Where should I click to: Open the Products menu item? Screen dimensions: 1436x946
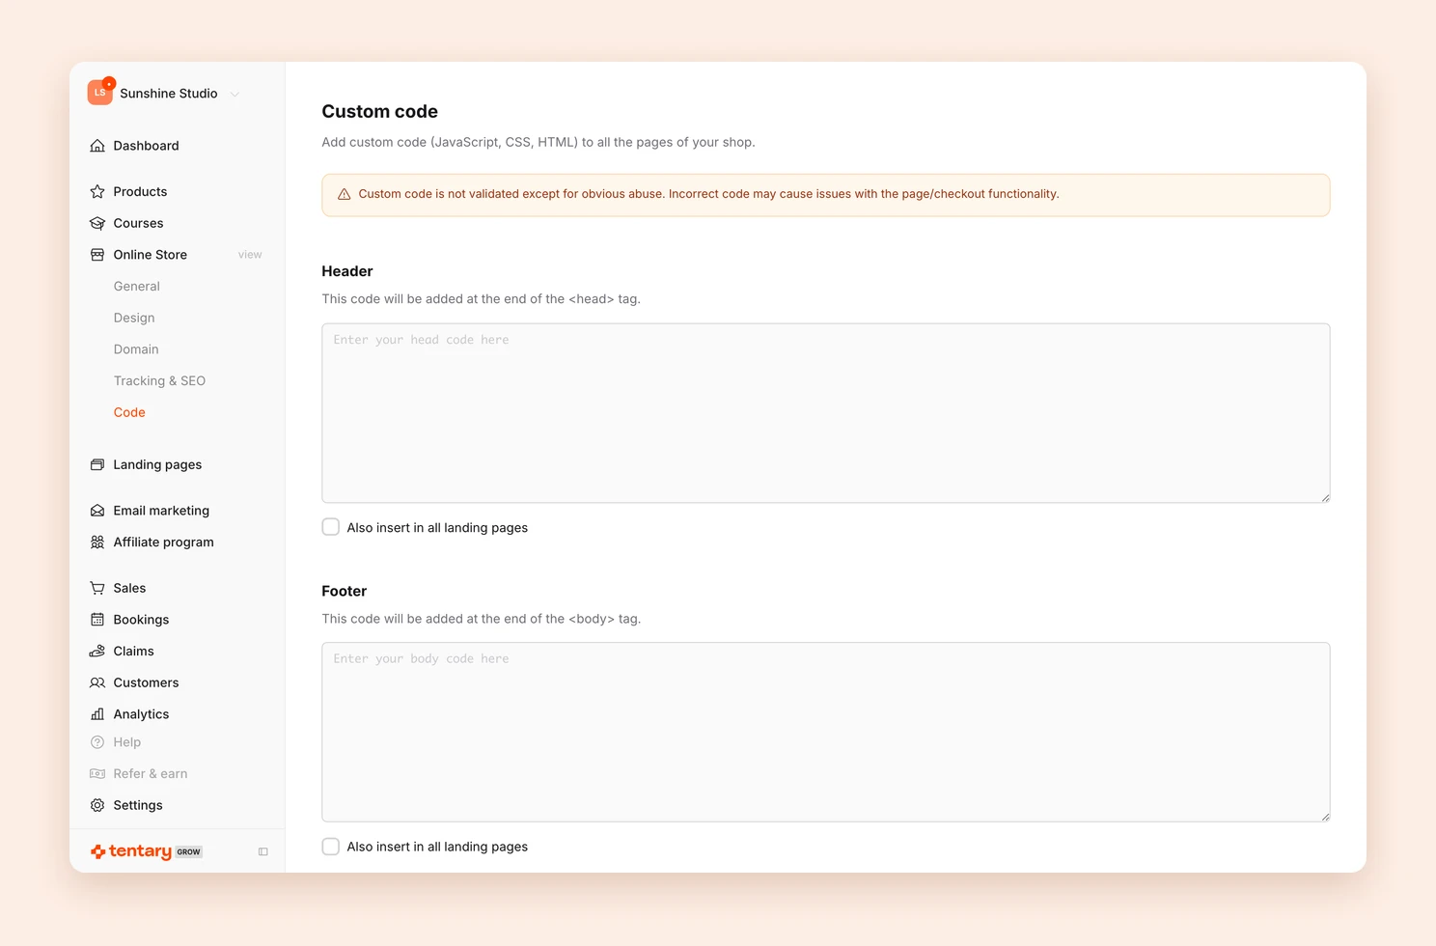140,192
